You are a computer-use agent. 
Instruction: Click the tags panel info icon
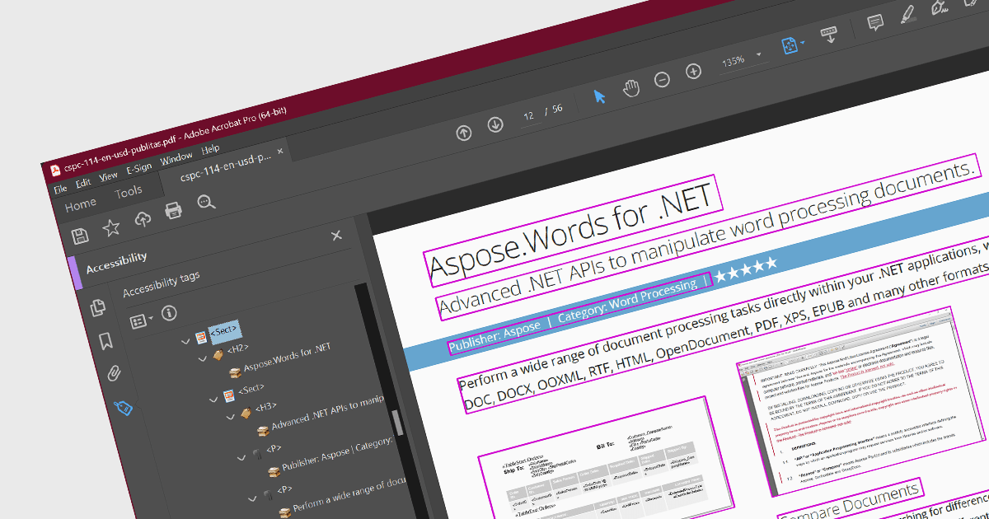click(x=169, y=313)
